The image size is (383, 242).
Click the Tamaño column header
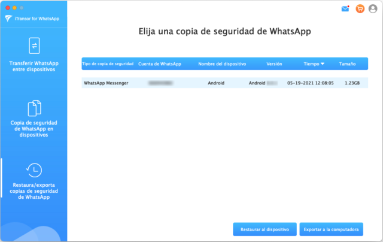click(347, 63)
